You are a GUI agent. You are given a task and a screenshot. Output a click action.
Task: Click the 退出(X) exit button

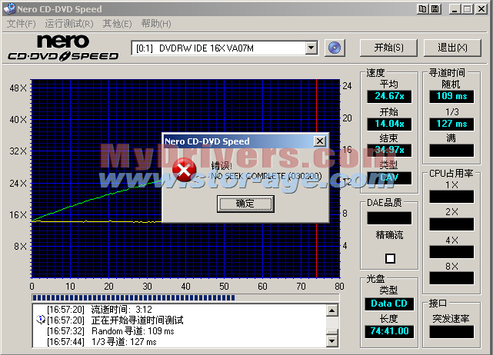pos(452,48)
